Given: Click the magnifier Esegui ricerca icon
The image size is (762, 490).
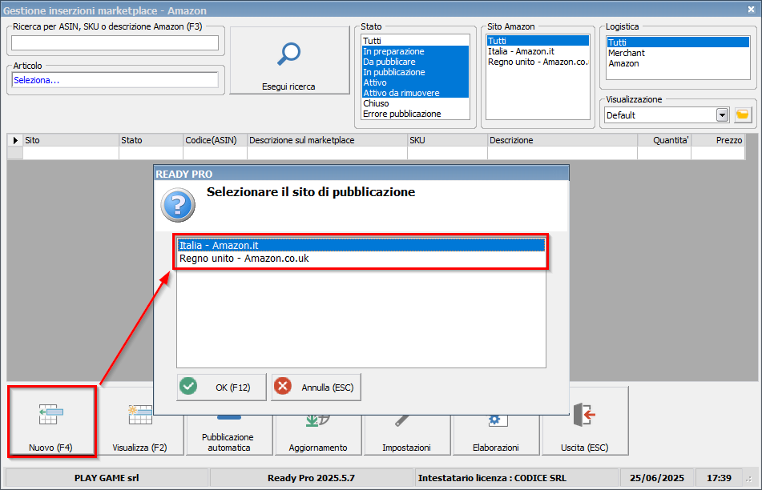Looking at the screenshot, I should point(288,54).
